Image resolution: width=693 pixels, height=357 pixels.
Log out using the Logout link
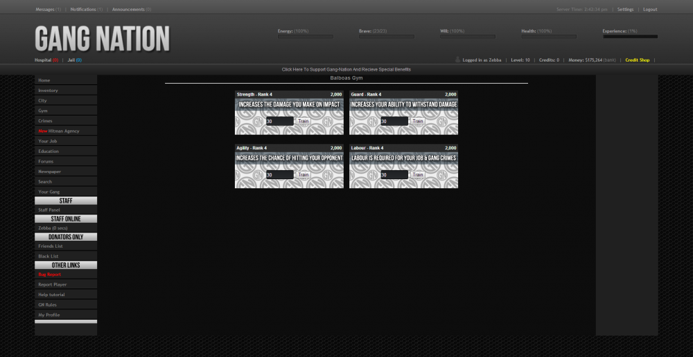650,10
